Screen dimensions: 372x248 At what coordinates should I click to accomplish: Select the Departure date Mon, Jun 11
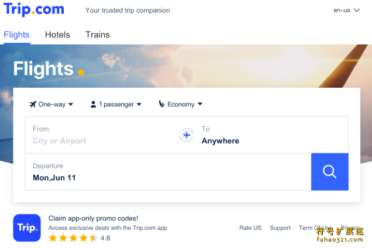[x=168, y=172]
